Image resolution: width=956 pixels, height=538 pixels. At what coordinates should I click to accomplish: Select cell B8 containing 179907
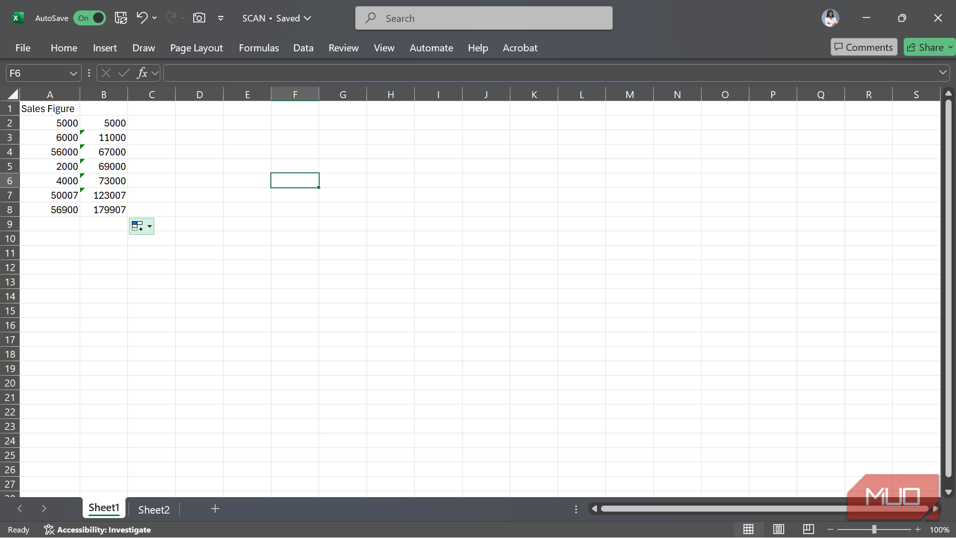pyautogui.click(x=104, y=210)
